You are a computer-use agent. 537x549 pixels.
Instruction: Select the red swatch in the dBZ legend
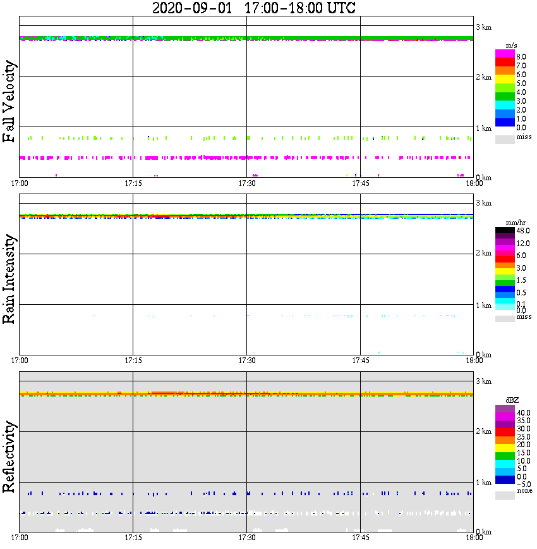(x=505, y=433)
